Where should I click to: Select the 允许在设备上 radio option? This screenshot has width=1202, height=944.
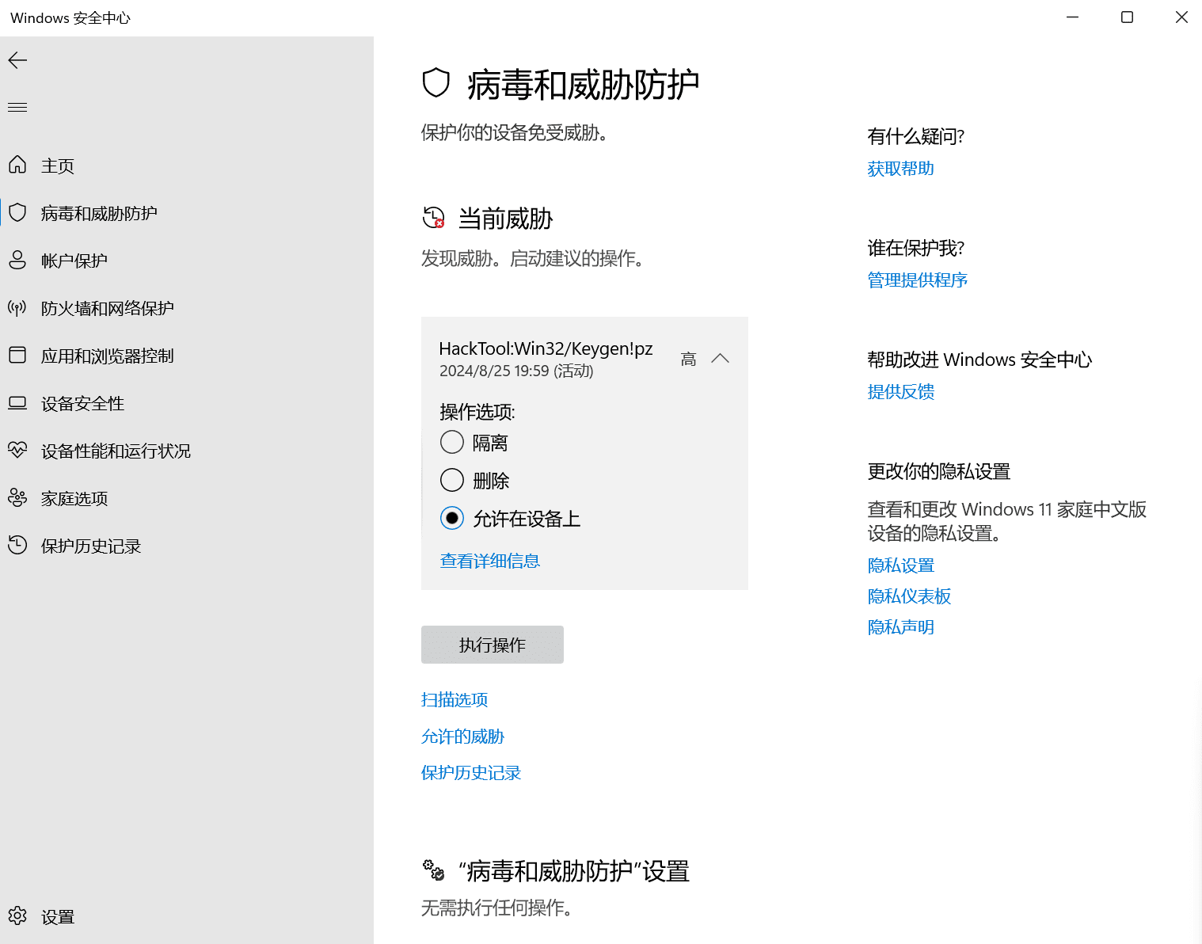(452, 518)
